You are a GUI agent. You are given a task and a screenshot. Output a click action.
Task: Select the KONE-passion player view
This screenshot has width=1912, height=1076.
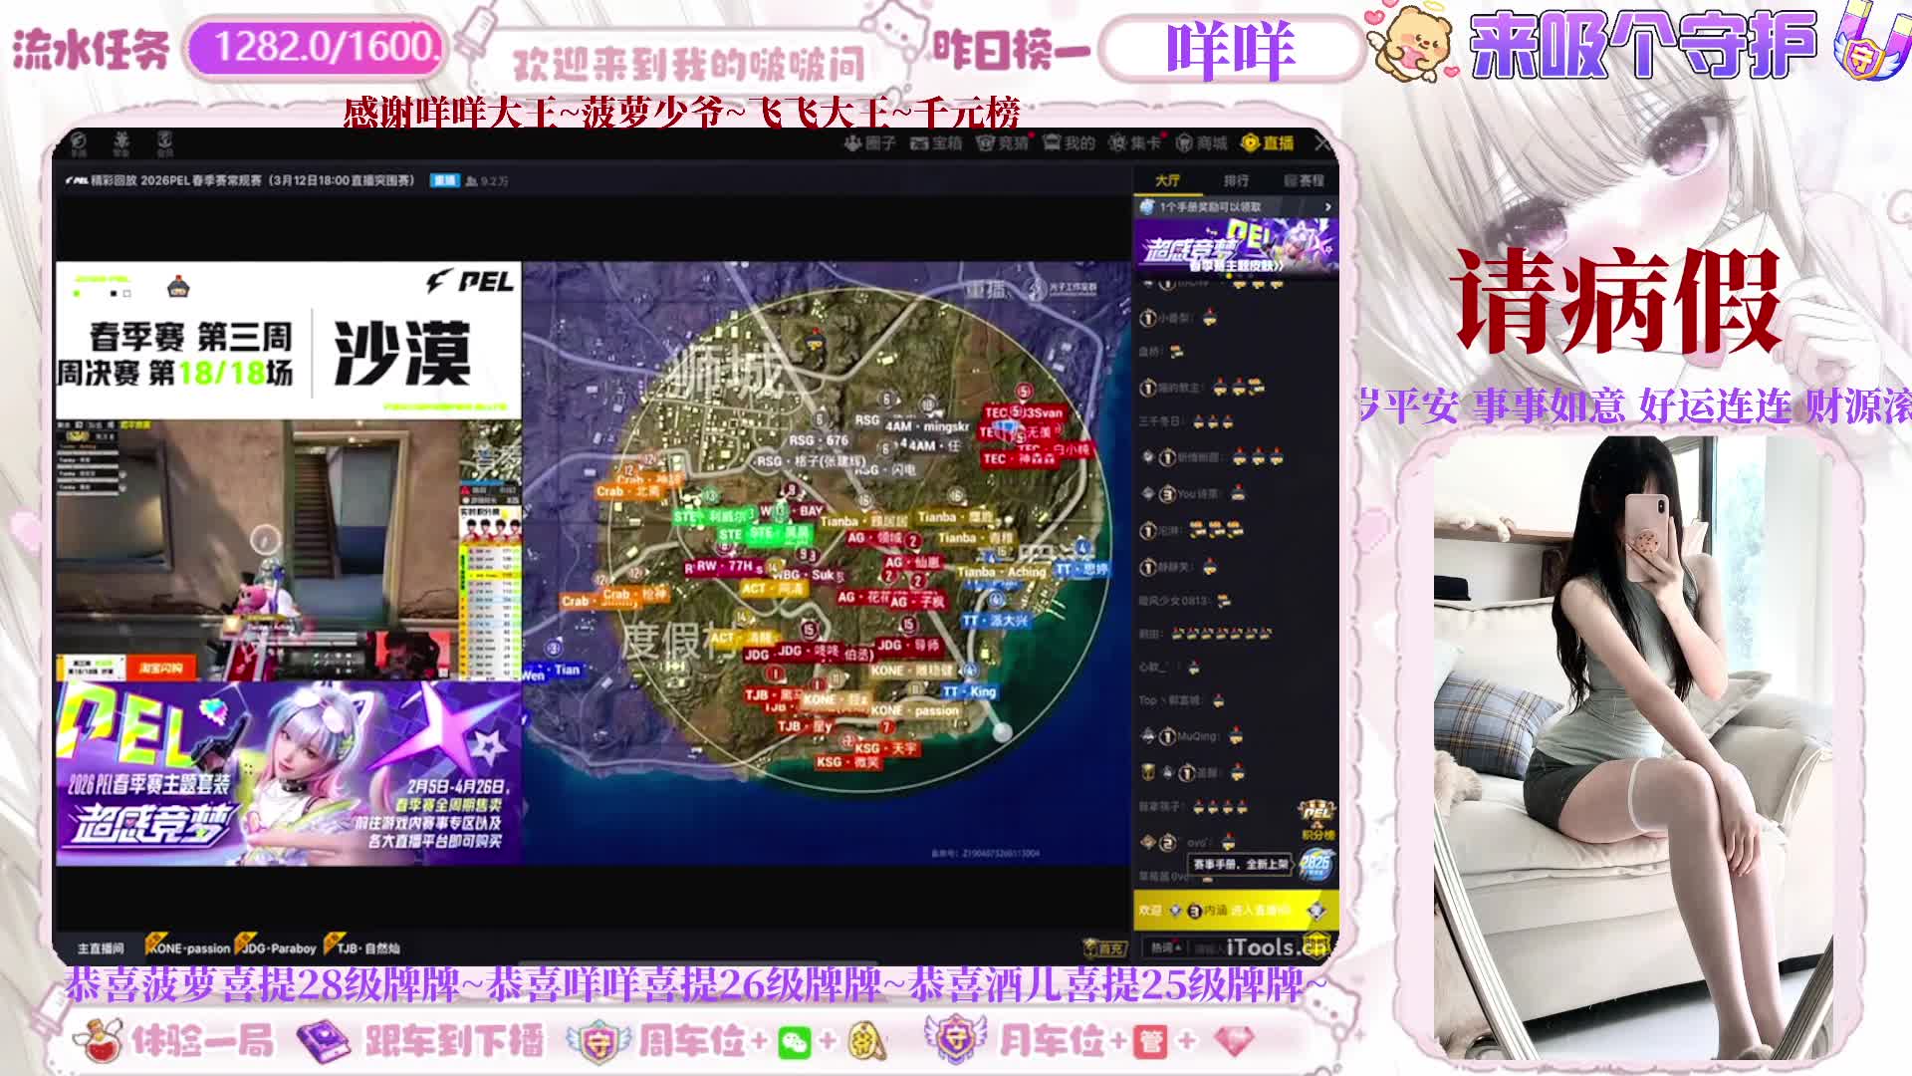(188, 947)
